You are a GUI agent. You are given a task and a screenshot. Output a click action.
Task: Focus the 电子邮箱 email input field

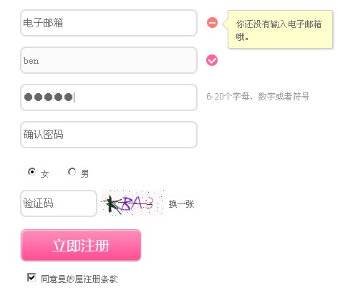109,23
